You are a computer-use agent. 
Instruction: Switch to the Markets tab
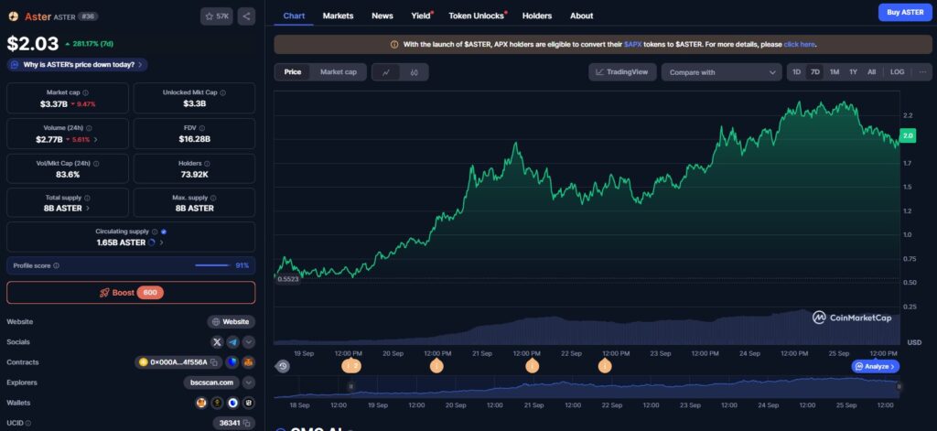pos(338,16)
